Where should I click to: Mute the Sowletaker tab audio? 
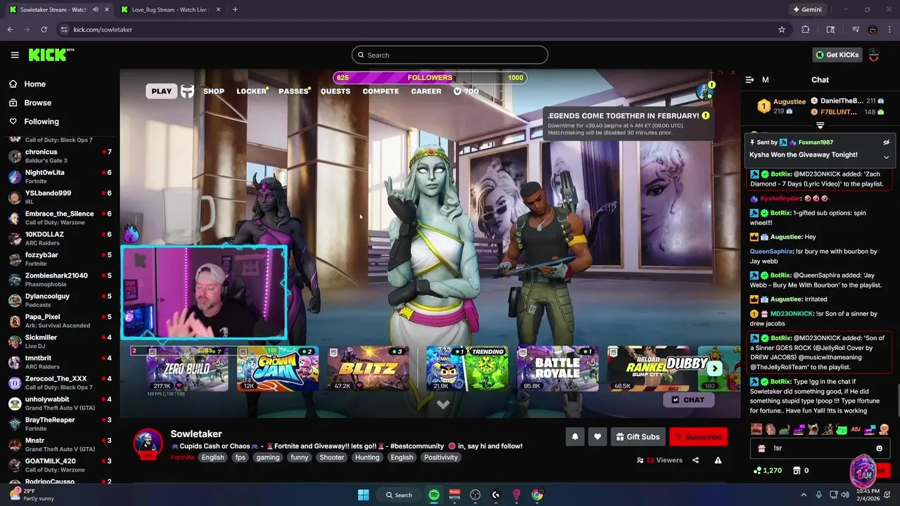pyautogui.click(x=96, y=10)
